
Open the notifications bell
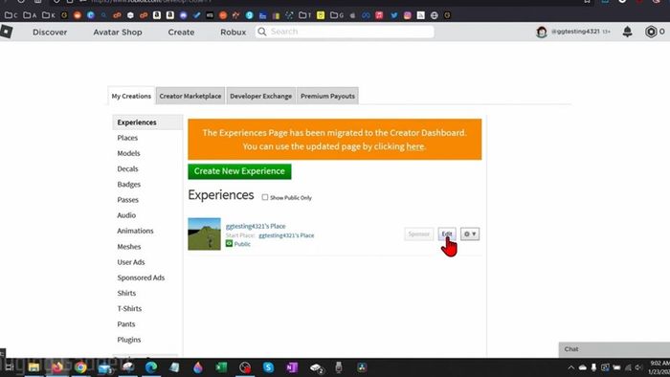627,32
